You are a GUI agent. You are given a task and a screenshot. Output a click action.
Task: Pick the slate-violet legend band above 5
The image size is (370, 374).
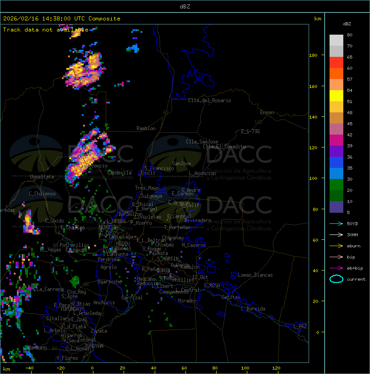point(336,207)
